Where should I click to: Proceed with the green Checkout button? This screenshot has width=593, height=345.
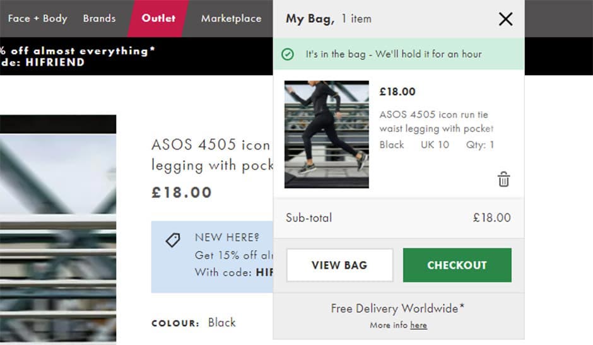coord(457,265)
